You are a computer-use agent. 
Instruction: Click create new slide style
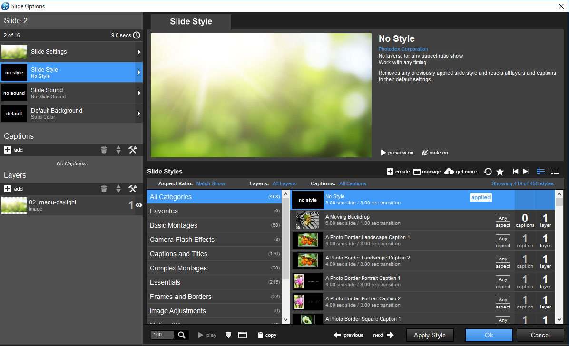[398, 172]
